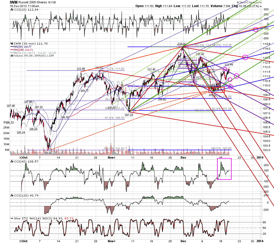The height and width of the screenshot is (245, 274).
Task: Click the volume bars icon in the legend
Action: [12, 56]
